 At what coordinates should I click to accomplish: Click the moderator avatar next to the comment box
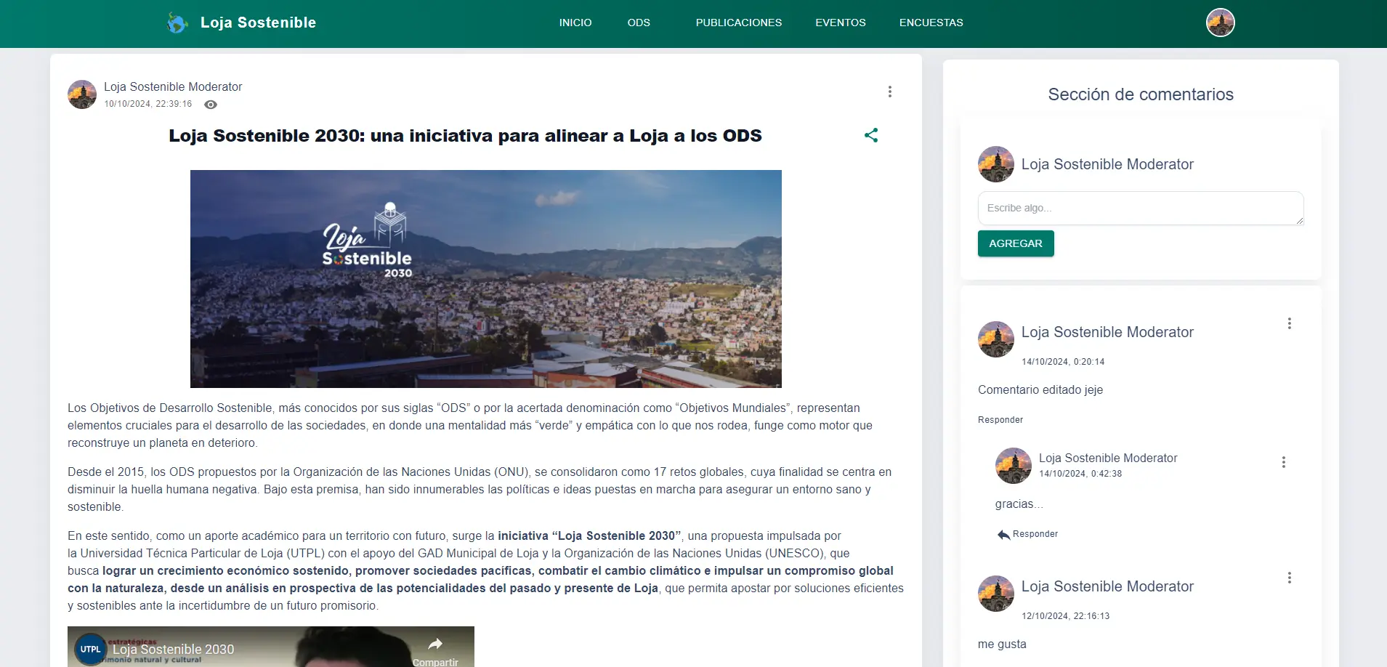[x=996, y=163]
